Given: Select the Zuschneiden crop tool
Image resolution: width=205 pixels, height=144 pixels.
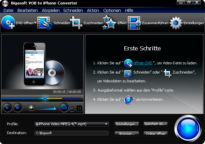Looking at the screenshot, I should (76, 23).
